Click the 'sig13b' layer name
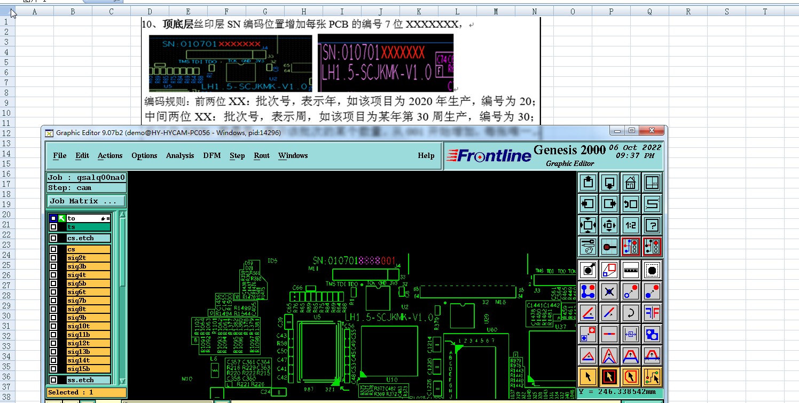799x403 pixels. tap(88, 352)
